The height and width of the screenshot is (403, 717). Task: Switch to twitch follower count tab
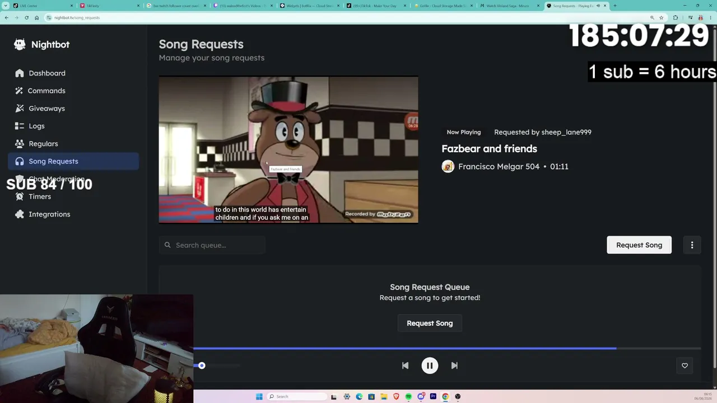[x=175, y=6]
